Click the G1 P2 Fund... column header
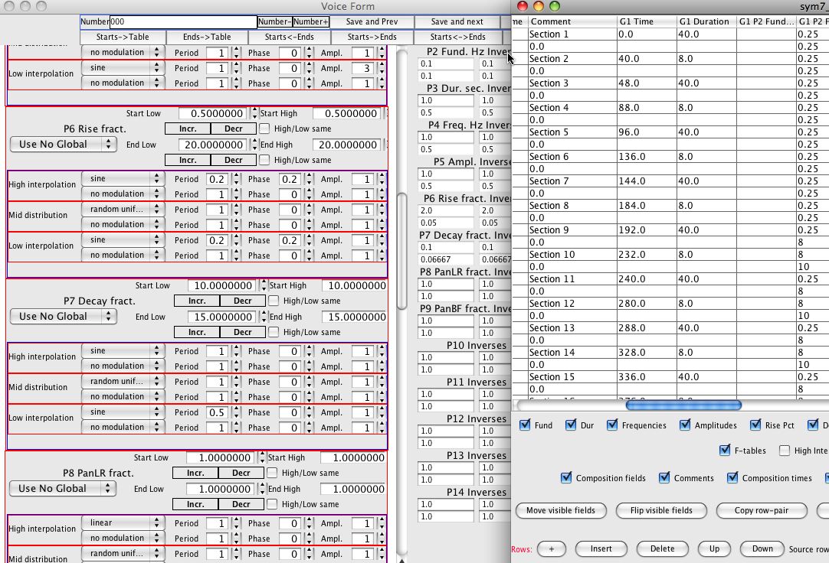 pyautogui.click(x=766, y=21)
